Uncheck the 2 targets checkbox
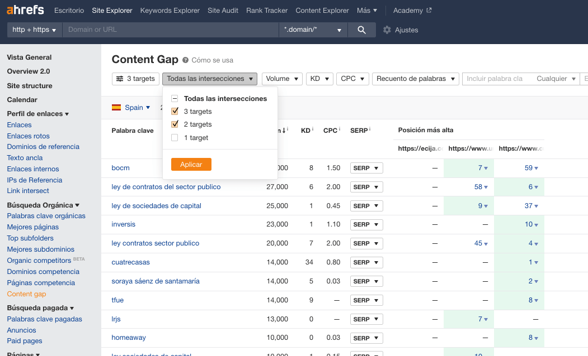Screen dimensions: 588x356 coord(175,124)
